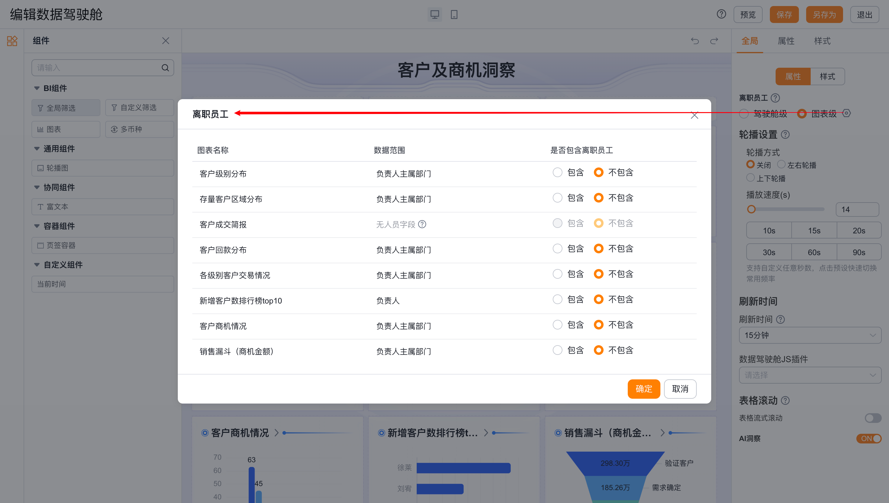Open the help question mark icon in header

tap(721, 14)
